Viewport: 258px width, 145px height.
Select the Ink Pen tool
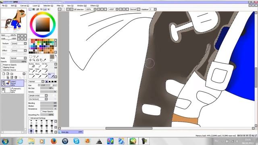(45, 65)
